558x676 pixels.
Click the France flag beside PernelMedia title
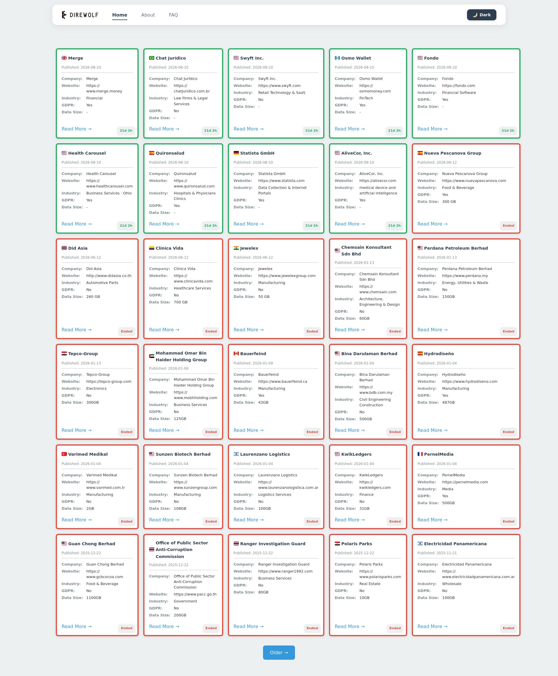(x=420, y=454)
